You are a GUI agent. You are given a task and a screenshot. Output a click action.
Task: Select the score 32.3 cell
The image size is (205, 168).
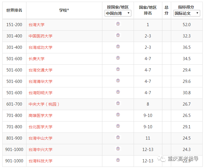pos(187,36)
